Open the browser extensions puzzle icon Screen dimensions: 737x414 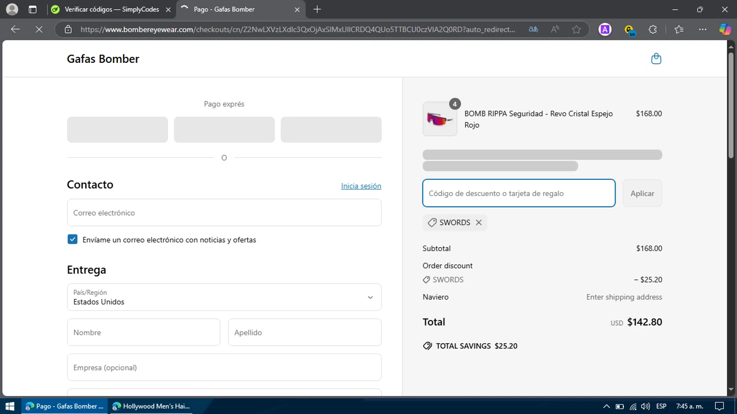[652, 29]
